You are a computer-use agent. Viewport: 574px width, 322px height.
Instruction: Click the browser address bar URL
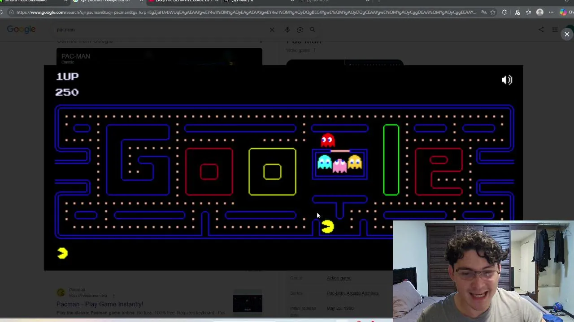[x=246, y=12]
